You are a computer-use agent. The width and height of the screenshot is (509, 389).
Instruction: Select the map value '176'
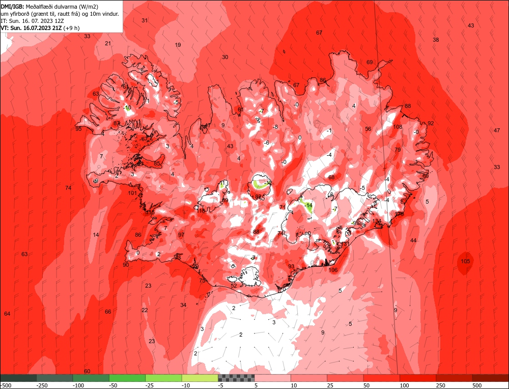399,214
